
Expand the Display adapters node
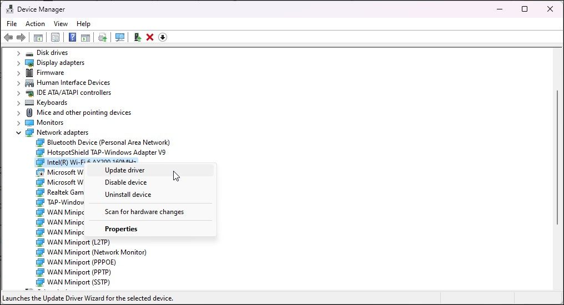[x=18, y=63]
